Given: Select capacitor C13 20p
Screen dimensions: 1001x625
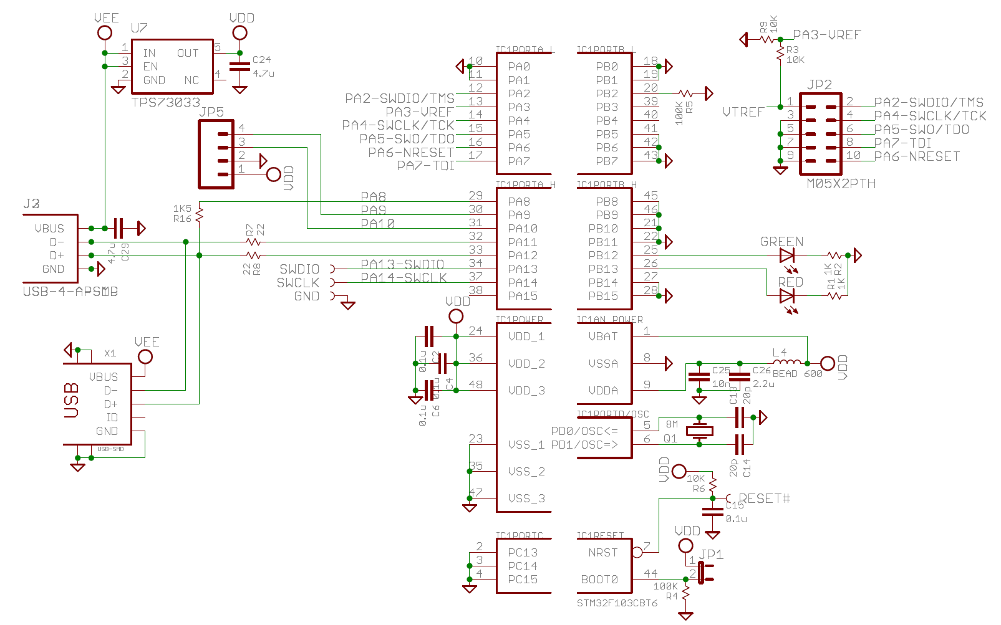Looking at the screenshot, I should tap(740, 417).
